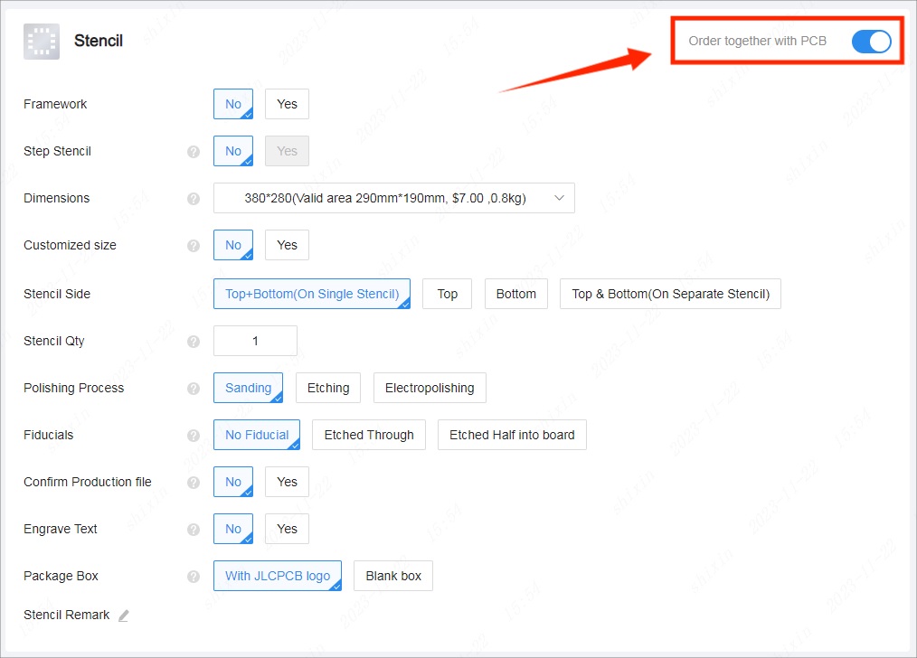This screenshot has height=658, width=917.
Task: Open the Dimensions dropdown
Action: pos(393,198)
